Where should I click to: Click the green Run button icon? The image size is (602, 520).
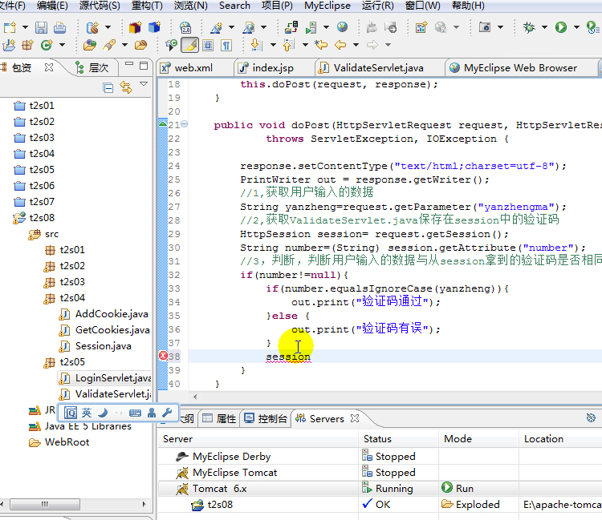pyautogui.click(x=561, y=27)
